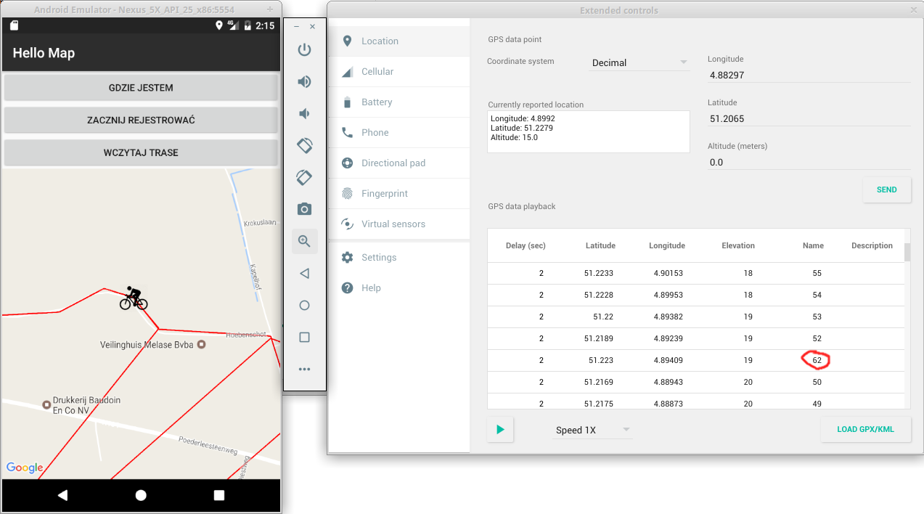This screenshot has height=514, width=924.
Task: Start GPS playback with the green play button
Action: point(499,429)
